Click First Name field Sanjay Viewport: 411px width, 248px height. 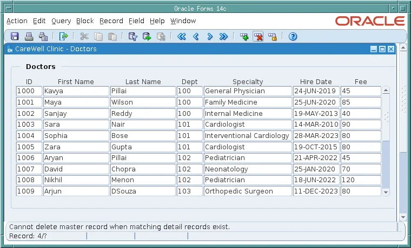click(76, 113)
